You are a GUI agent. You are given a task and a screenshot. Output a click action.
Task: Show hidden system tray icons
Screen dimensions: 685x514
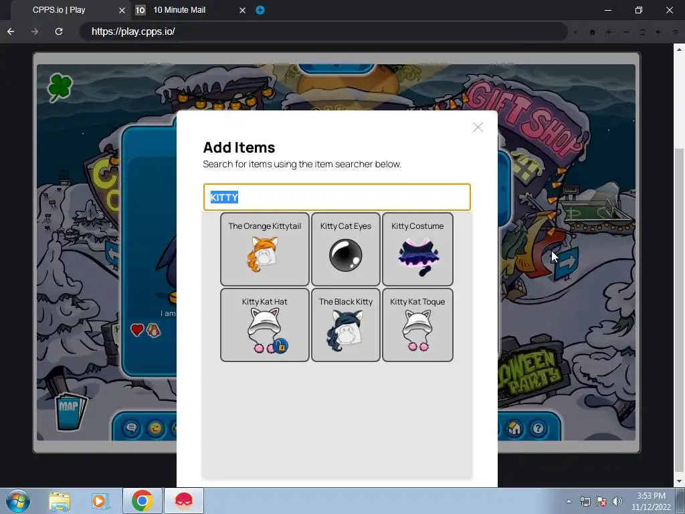(569, 501)
